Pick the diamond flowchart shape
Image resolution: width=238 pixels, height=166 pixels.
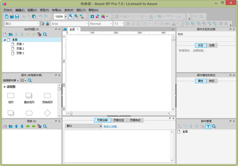coord(47,113)
